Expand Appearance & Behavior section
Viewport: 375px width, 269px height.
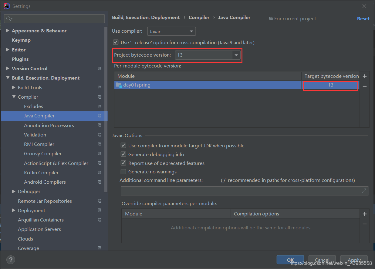click(8, 31)
